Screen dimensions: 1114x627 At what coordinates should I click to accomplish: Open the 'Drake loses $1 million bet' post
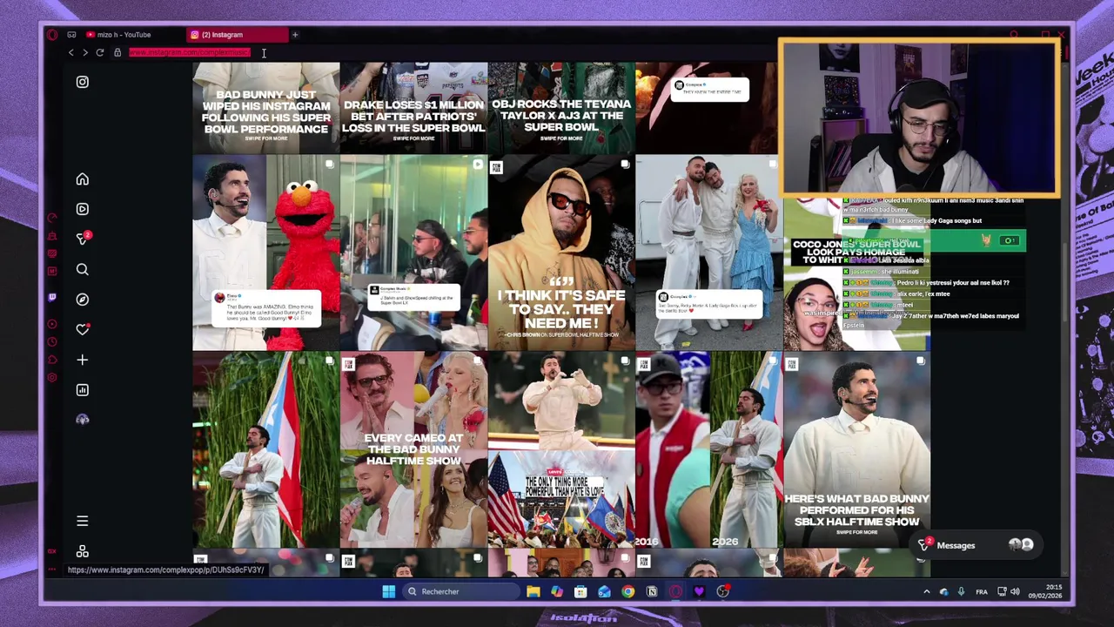(x=413, y=107)
